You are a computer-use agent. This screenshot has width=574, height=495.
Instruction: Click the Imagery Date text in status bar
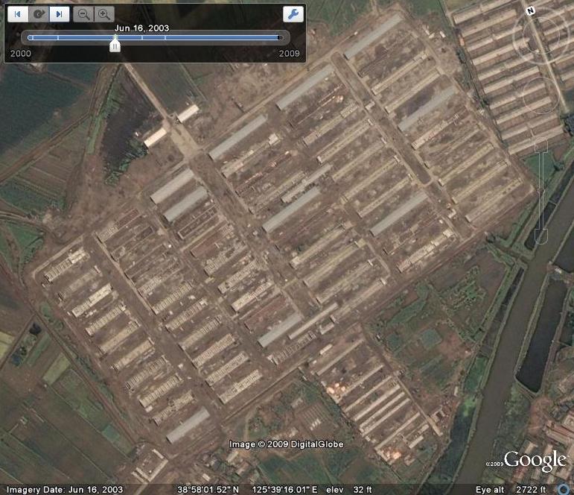point(65,490)
